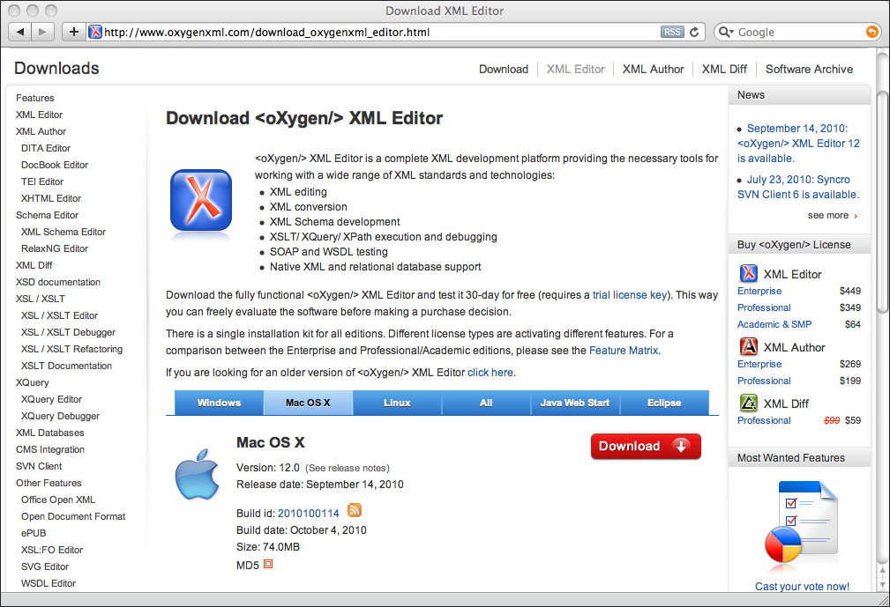Screen dimensions: 890x607
Task: Select XML Diff Professional license at $59
Action: [x=764, y=420]
